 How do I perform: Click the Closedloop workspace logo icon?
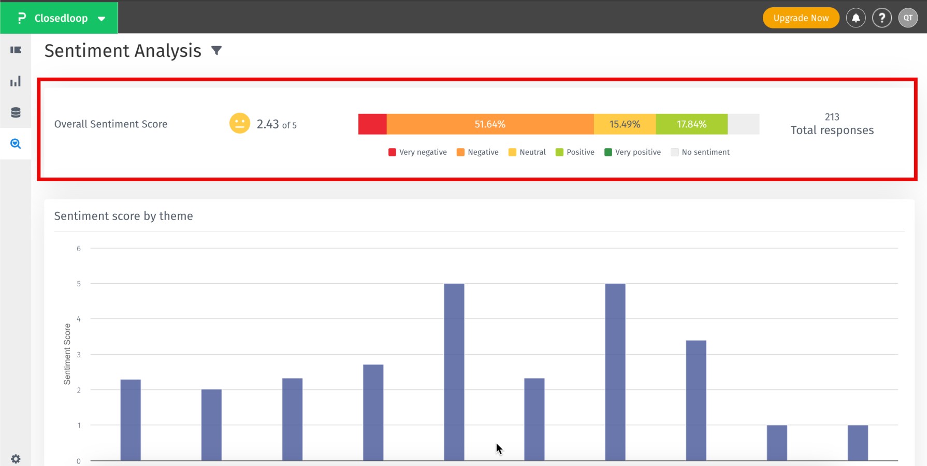(x=21, y=18)
